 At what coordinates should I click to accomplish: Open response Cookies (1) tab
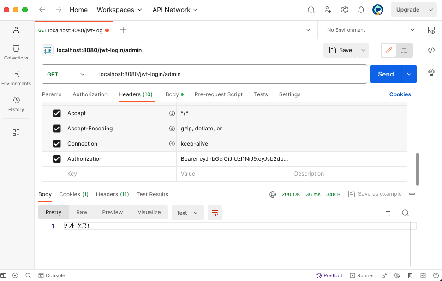(x=74, y=194)
